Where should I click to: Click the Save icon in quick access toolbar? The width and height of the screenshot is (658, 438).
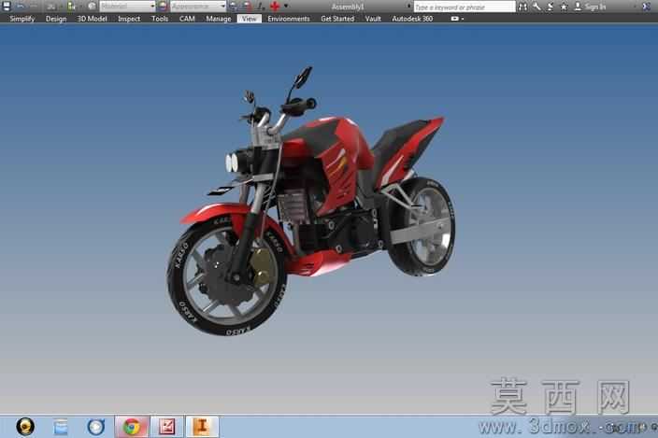tap(6, 6)
